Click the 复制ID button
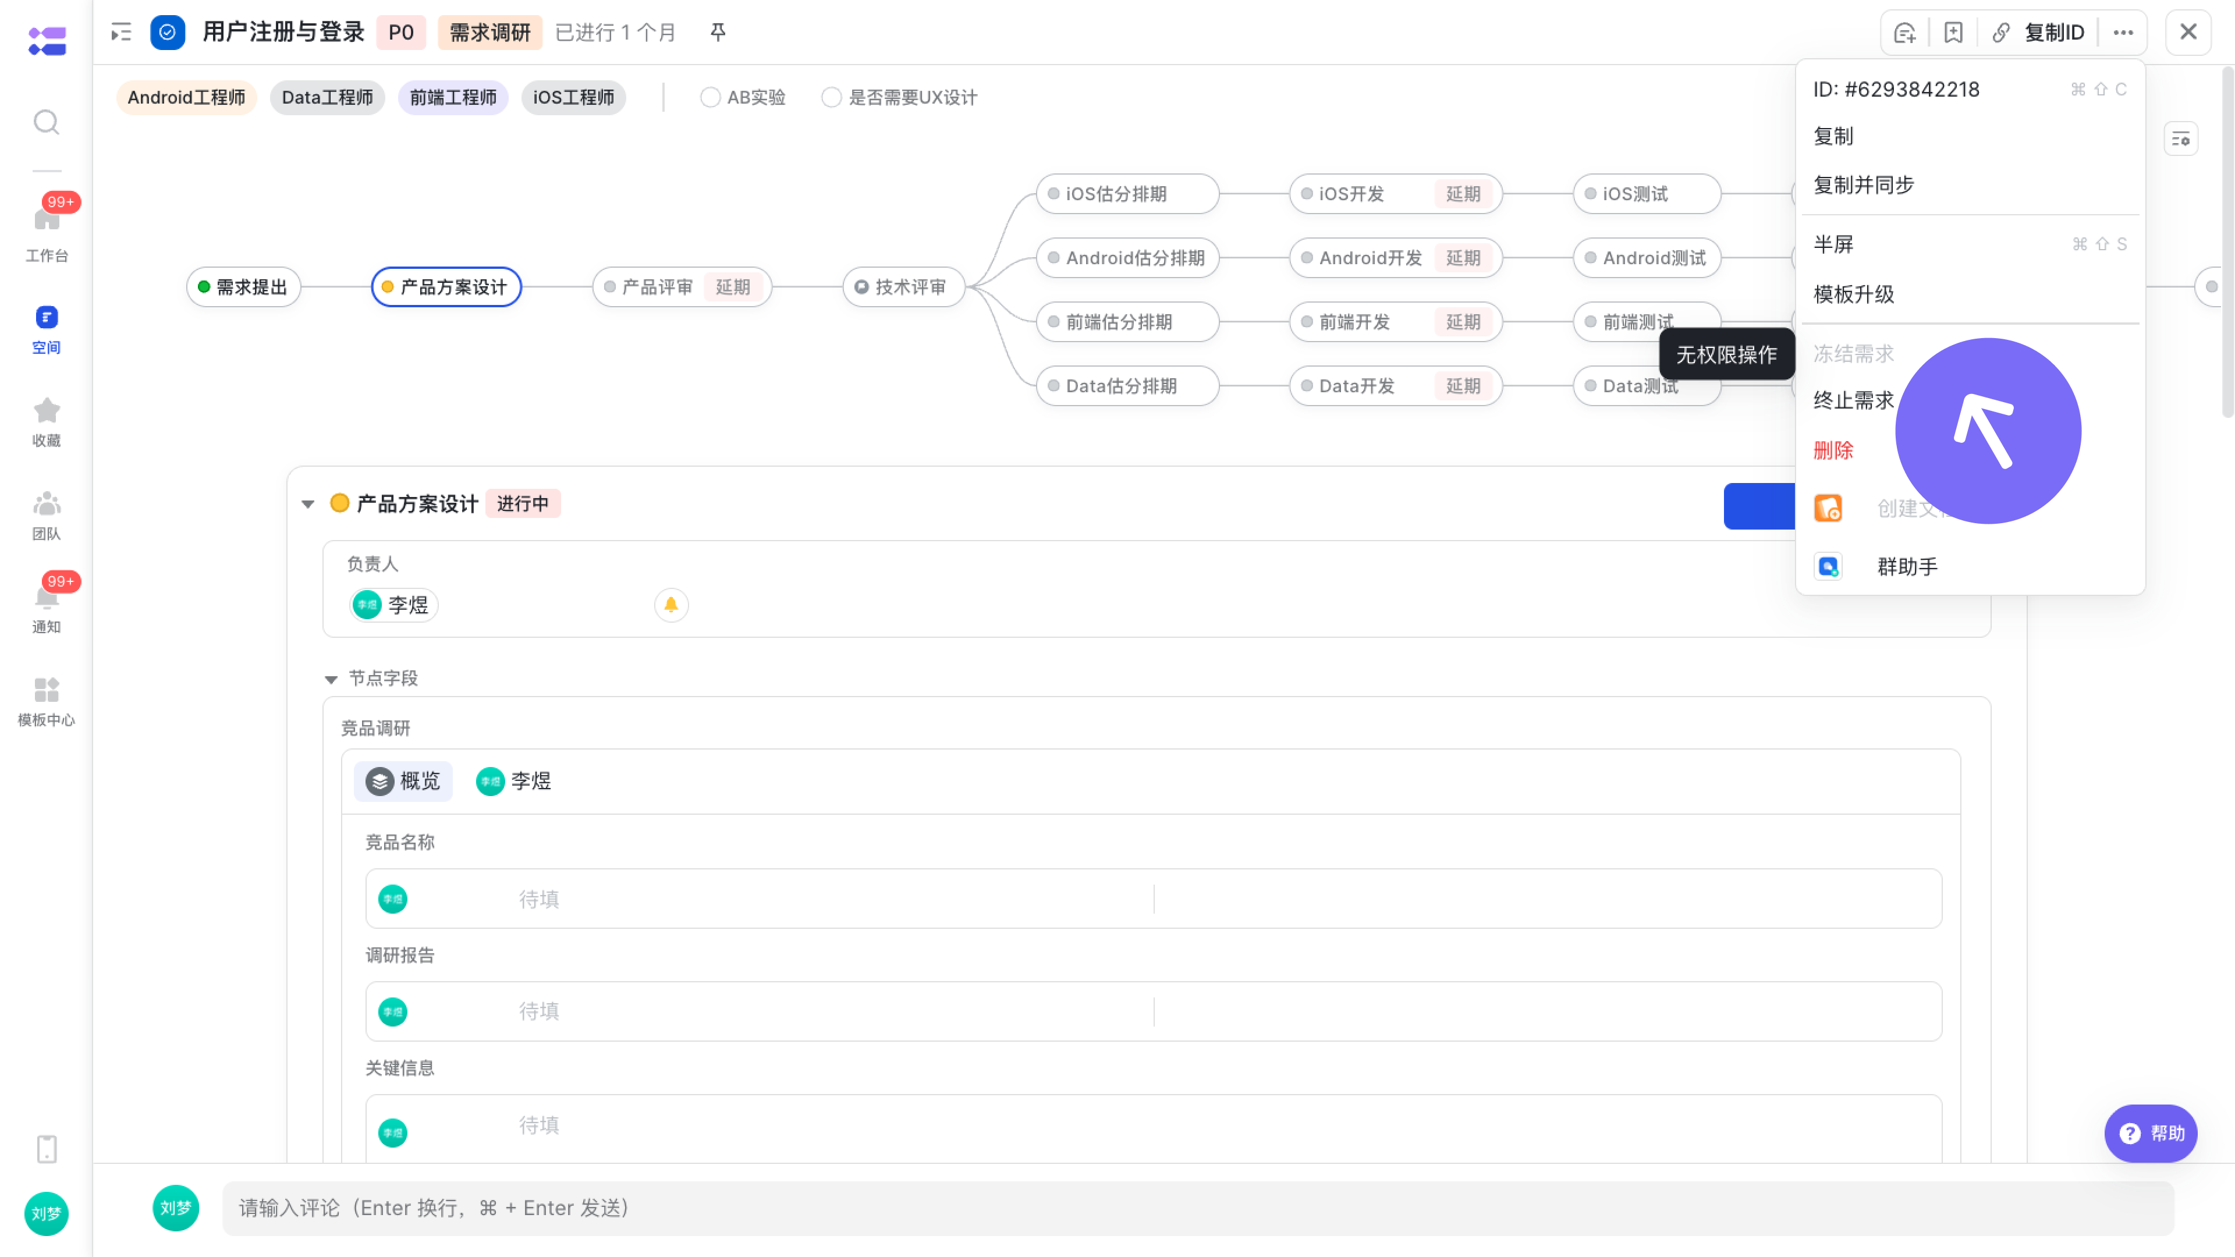 coord(2053,33)
